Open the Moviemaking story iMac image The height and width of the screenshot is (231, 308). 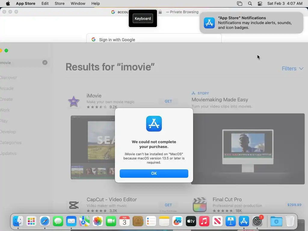click(248, 149)
